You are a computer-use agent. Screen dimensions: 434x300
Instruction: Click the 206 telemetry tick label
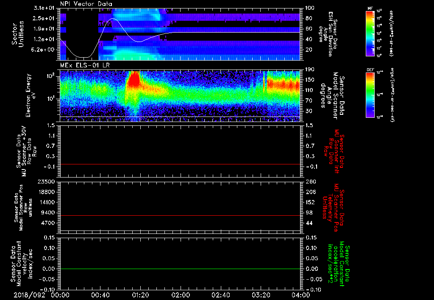coord(310,192)
